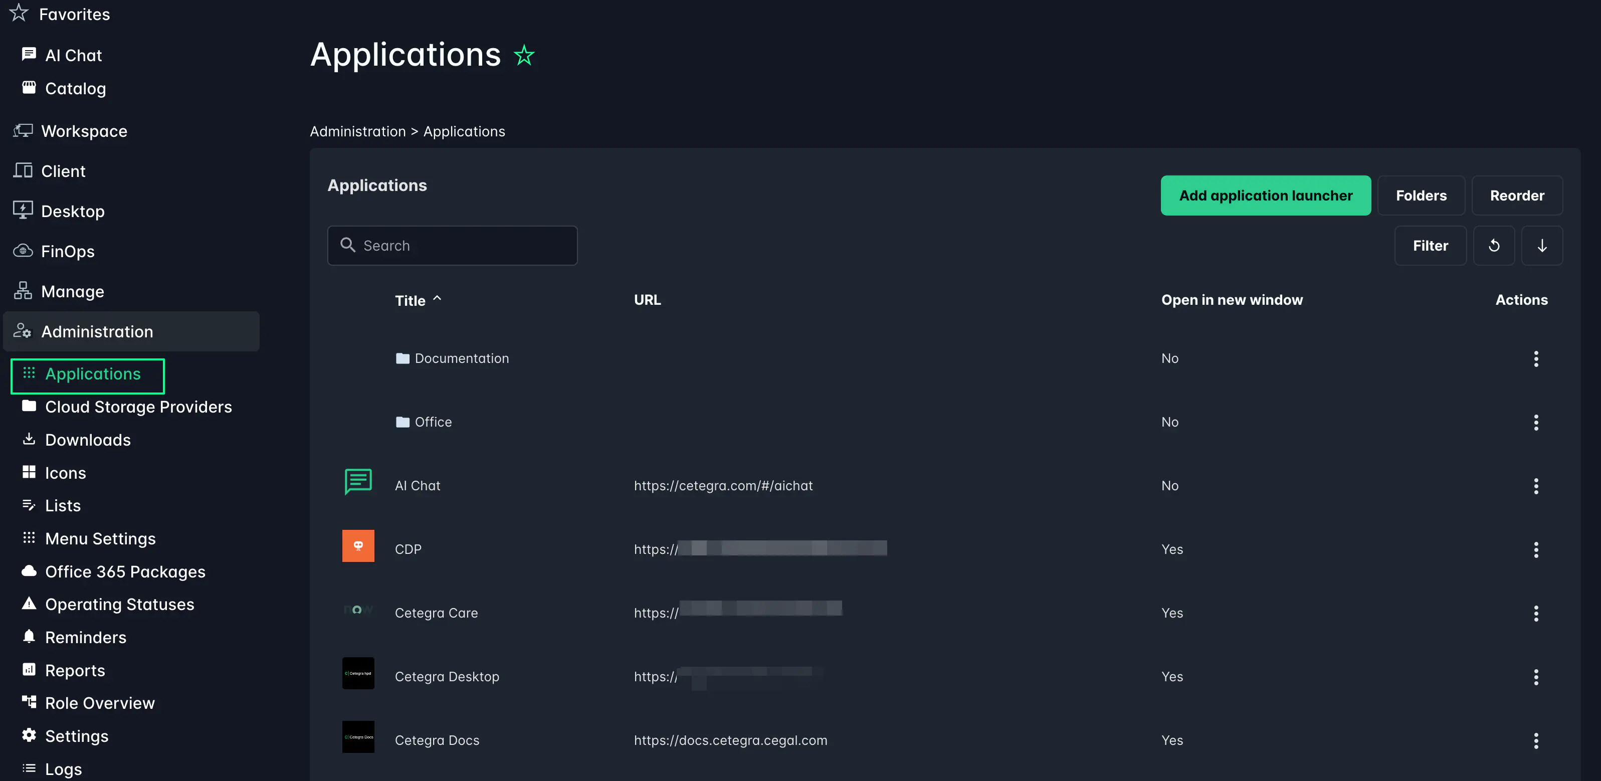Sort by Open in new window column
Screen dimensions: 1601x781
pos(1232,300)
